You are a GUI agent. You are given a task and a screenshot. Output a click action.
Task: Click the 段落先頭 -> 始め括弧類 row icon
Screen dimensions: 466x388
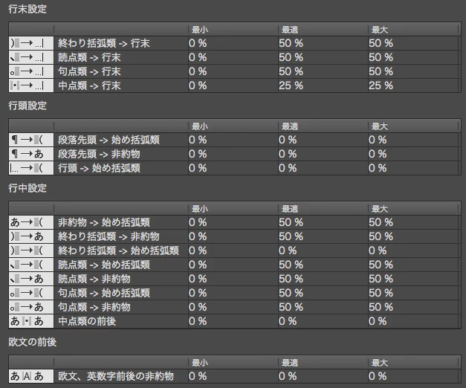tap(31, 140)
